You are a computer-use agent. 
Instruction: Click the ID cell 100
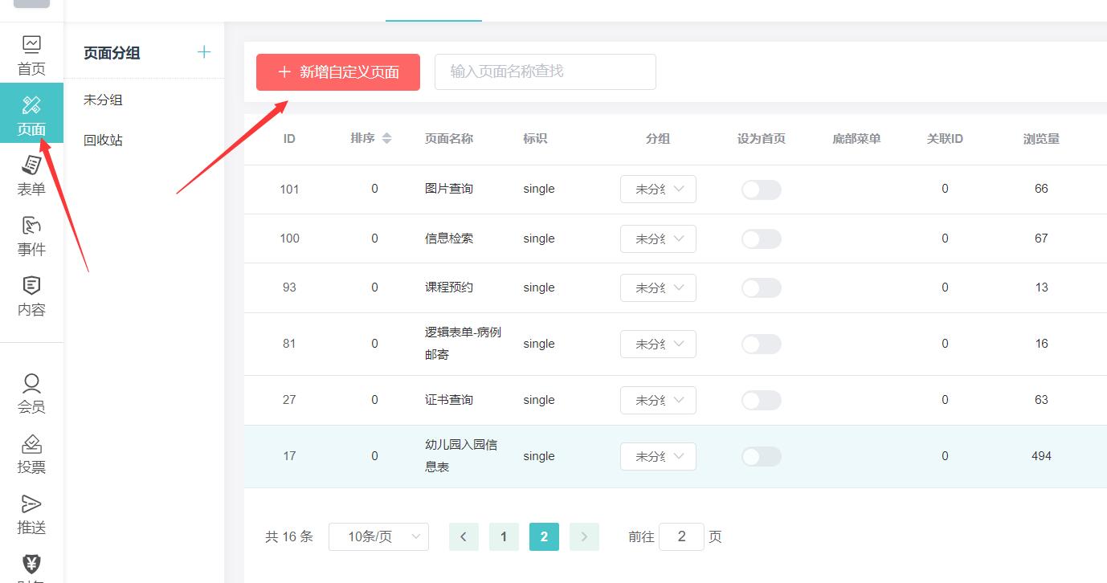click(289, 238)
